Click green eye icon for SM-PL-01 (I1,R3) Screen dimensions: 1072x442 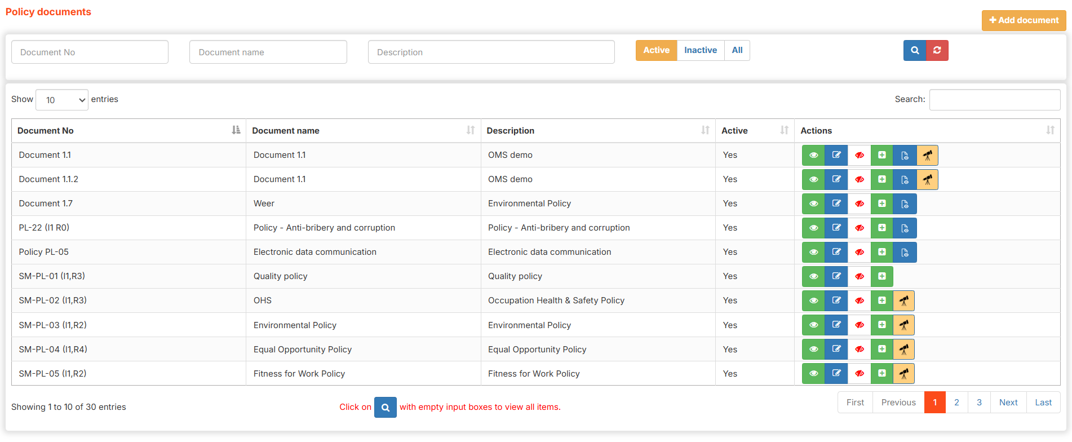[813, 276]
